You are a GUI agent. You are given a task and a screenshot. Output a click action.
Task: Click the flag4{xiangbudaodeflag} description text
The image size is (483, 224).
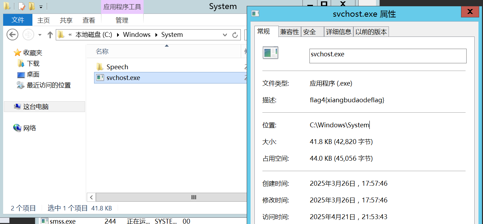tap(347, 100)
